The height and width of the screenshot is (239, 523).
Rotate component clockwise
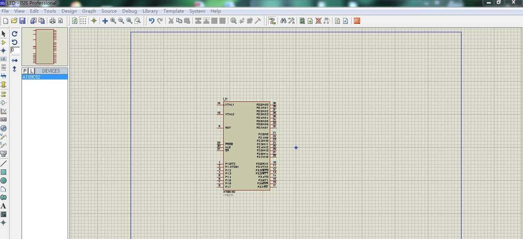click(x=15, y=34)
